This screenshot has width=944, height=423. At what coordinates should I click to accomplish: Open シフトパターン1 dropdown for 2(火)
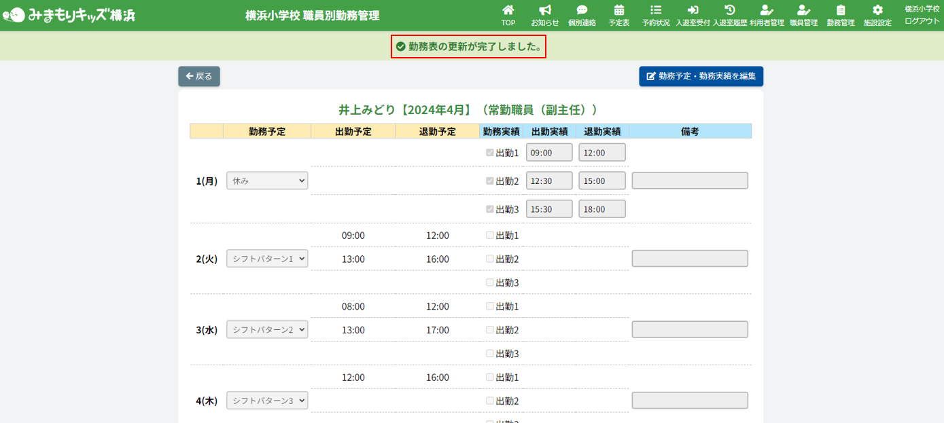coord(267,259)
